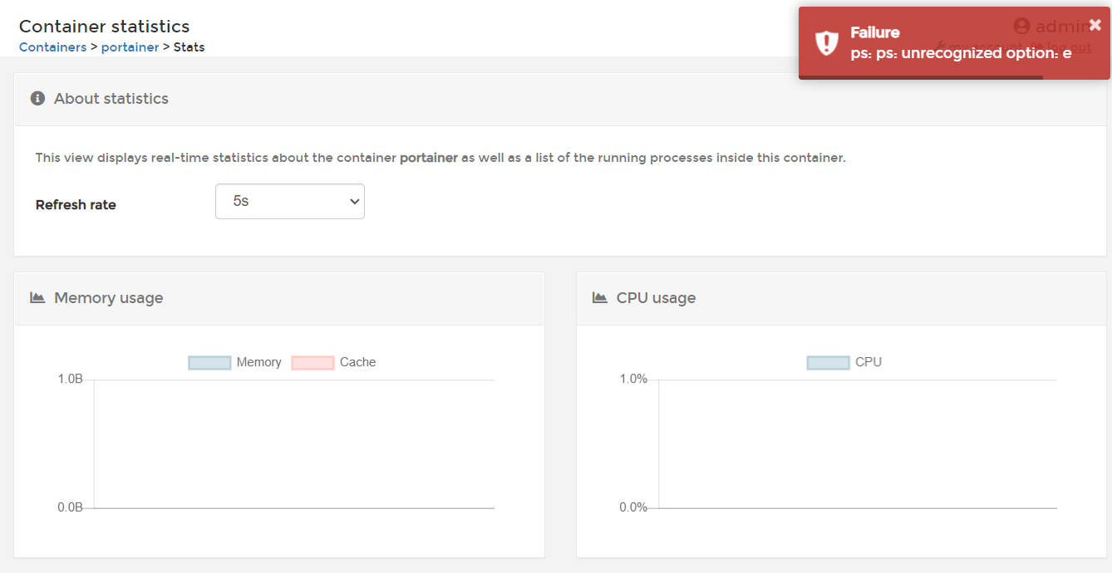Click the admin user avatar icon
This screenshot has width=1112, height=573.
pos(1021,26)
